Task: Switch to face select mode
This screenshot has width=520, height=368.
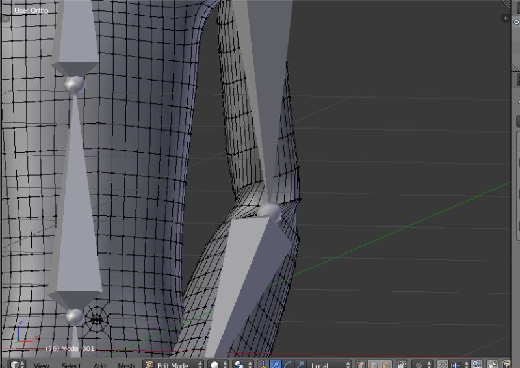Action: (386, 364)
